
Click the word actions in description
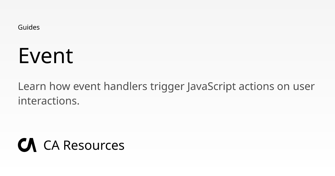(256, 87)
